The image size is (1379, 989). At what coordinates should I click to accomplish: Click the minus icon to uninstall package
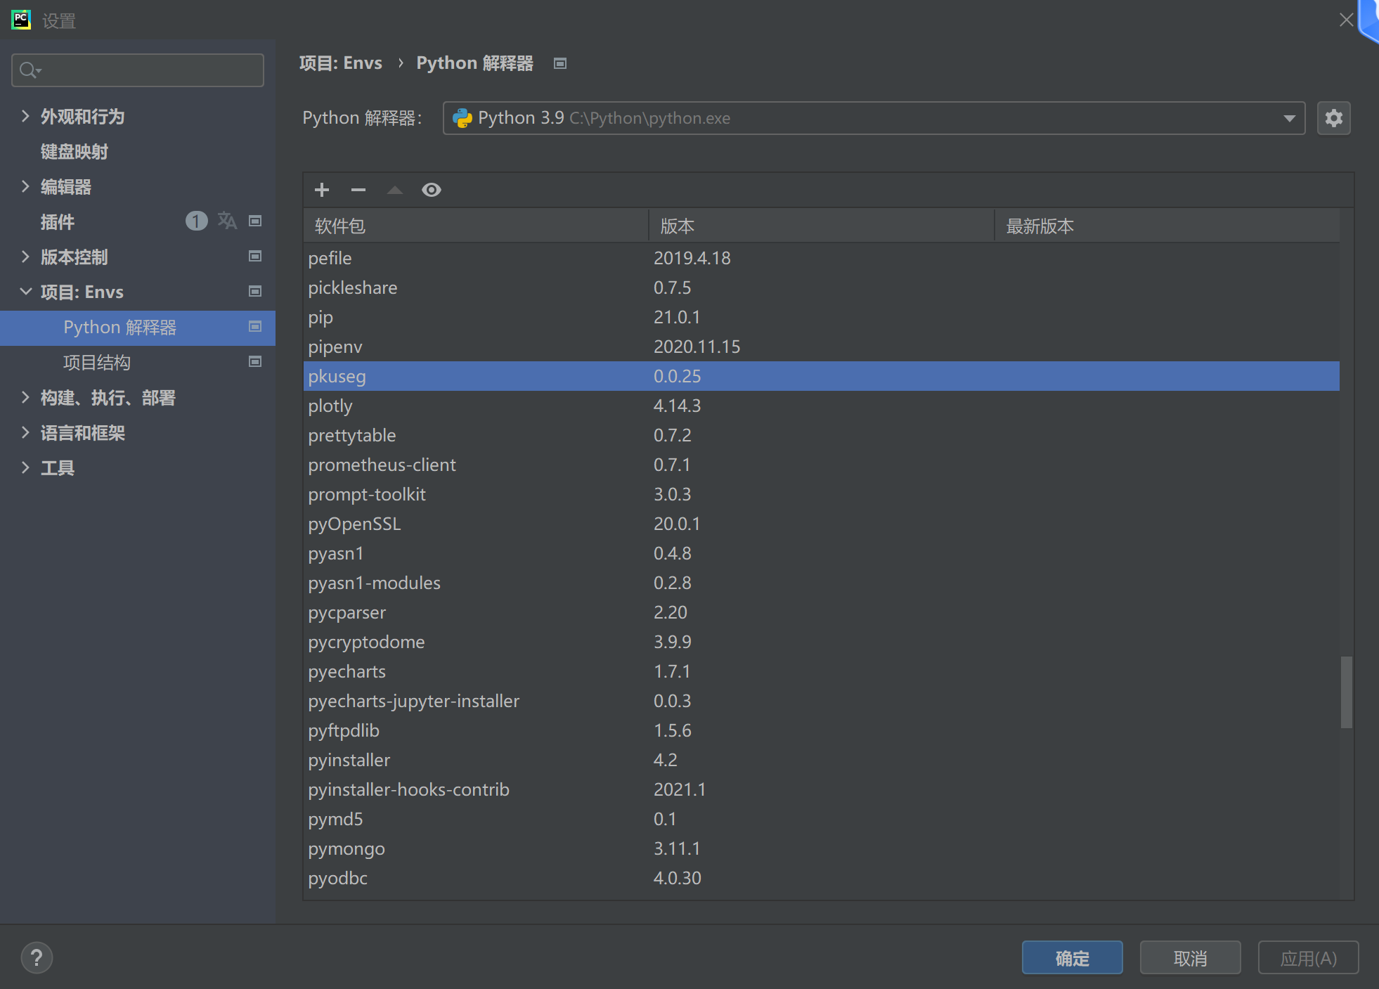[358, 190]
